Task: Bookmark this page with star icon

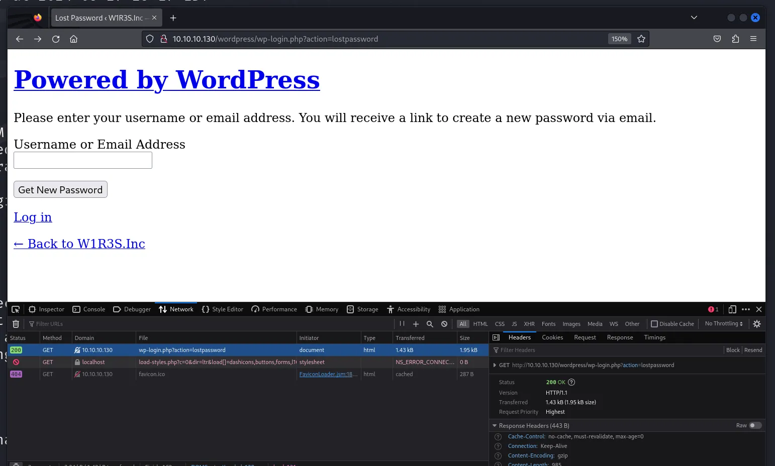Action: pyautogui.click(x=641, y=39)
